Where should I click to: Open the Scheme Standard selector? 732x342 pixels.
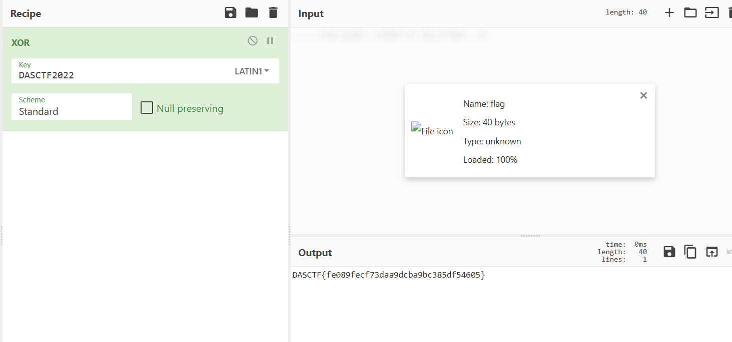72,106
